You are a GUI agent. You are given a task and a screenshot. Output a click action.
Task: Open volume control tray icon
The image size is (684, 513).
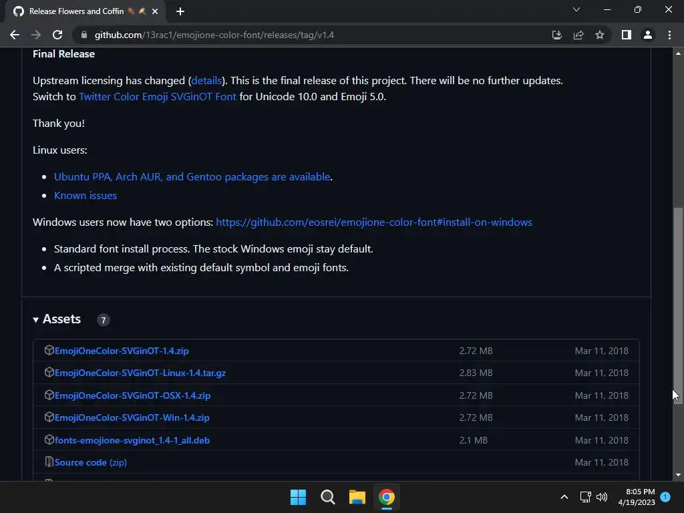602,497
